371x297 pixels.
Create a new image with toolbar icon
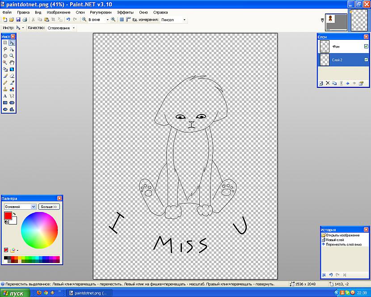tap(5, 20)
